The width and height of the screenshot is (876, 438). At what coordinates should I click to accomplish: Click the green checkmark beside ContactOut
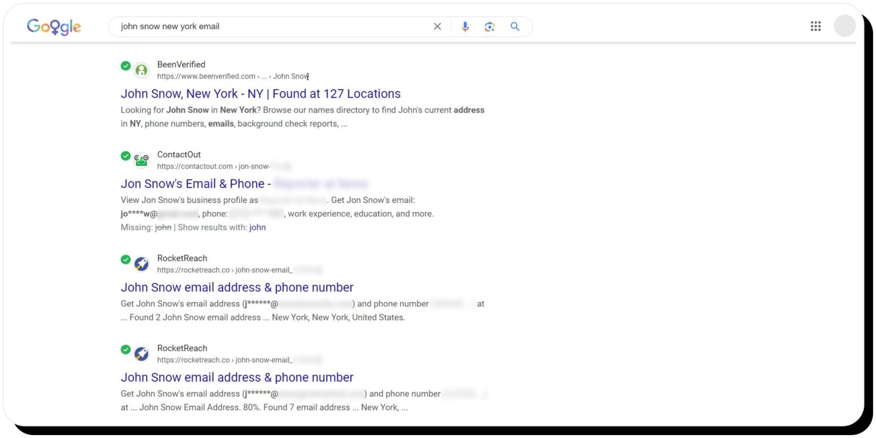[x=126, y=156]
